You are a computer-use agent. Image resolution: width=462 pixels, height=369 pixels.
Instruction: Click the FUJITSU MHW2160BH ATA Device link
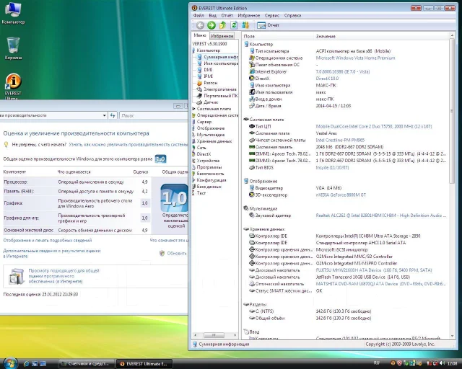tap(374, 270)
